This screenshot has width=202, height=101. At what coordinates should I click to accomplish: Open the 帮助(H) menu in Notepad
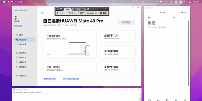(39, 92)
